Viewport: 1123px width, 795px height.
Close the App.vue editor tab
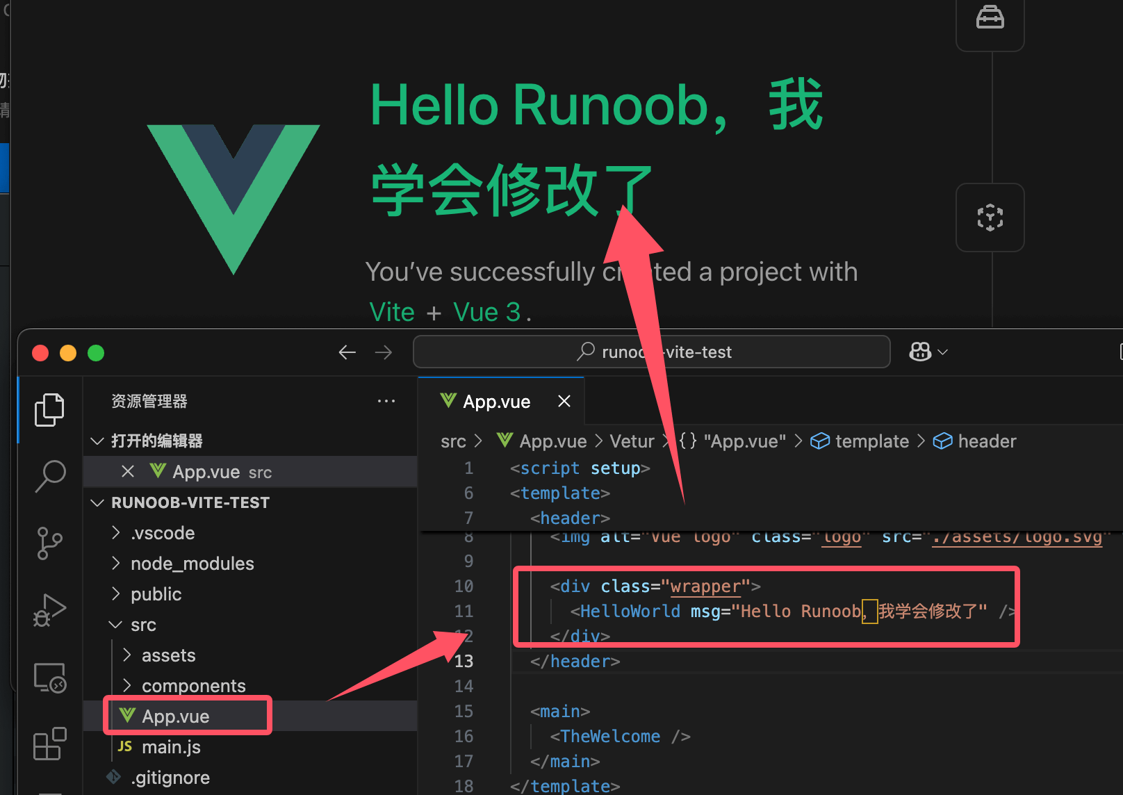[564, 401]
